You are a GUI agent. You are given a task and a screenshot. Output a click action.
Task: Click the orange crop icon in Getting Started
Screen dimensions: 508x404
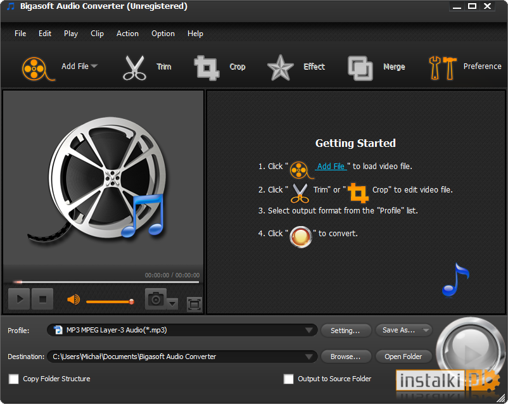358,193
